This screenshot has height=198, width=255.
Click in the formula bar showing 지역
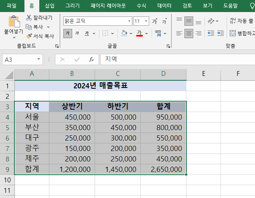(178, 59)
